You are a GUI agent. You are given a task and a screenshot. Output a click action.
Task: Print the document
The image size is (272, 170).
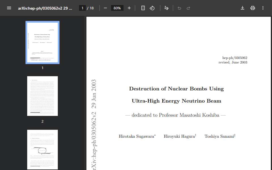pyautogui.click(x=253, y=8)
